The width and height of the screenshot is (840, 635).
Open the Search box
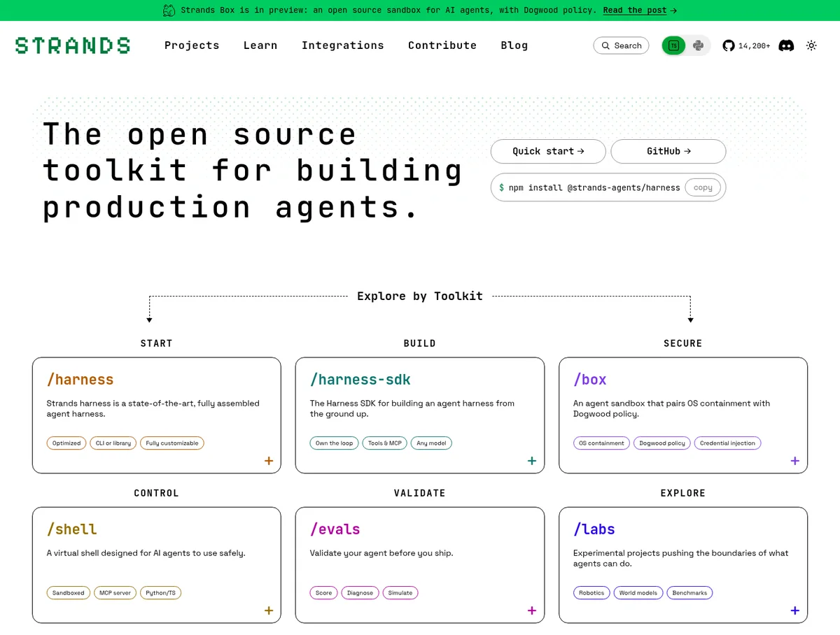(621, 45)
